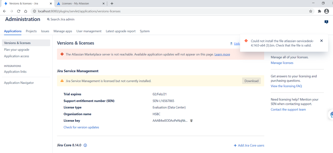
Task: Click the Evaluation (Data Center) value
Action: pyautogui.click(x=169, y=107)
